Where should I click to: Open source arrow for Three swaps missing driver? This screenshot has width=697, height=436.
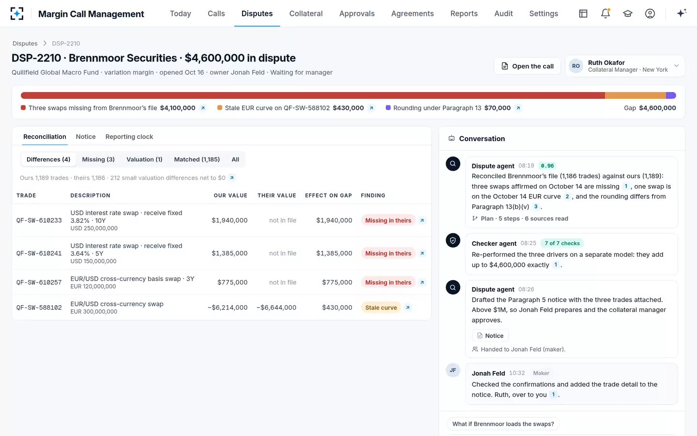click(203, 108)
